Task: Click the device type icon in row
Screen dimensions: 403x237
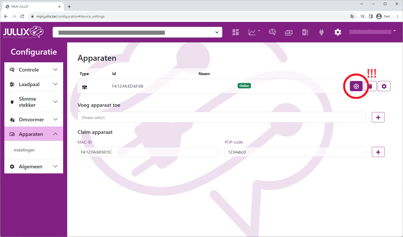Action: 85,87
